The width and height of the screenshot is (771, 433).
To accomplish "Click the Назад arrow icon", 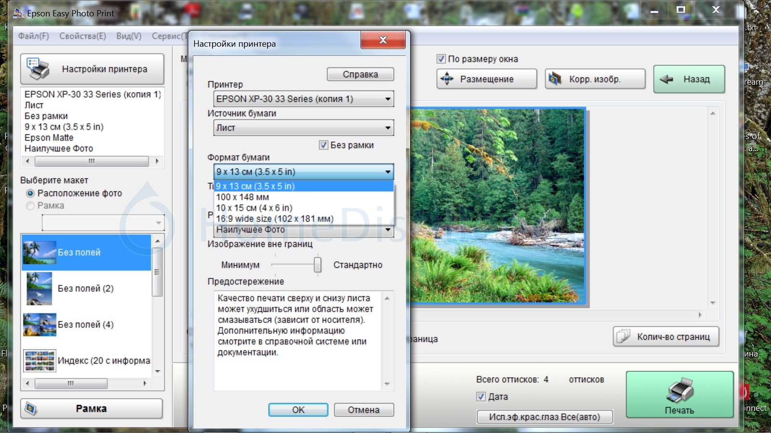I will point(666,79).
